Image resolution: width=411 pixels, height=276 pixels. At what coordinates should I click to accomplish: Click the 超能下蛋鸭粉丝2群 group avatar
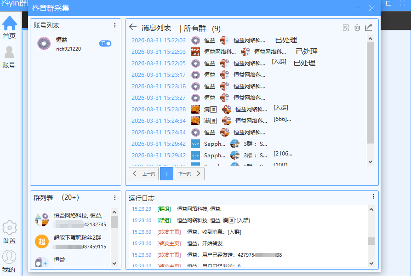[41, 241]
